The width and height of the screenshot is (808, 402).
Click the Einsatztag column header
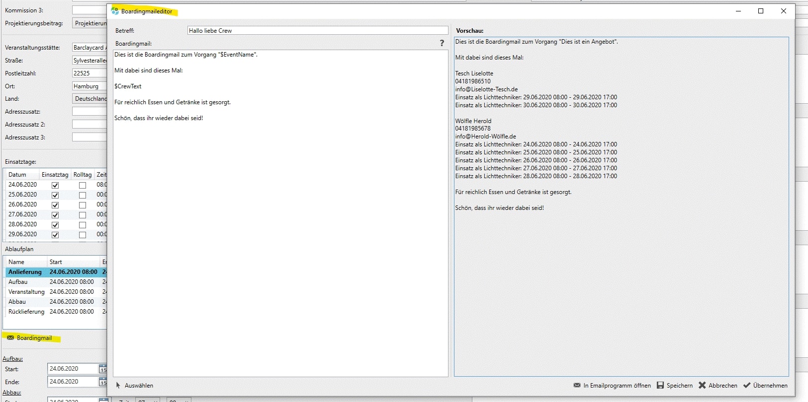(x=55, y=175)
